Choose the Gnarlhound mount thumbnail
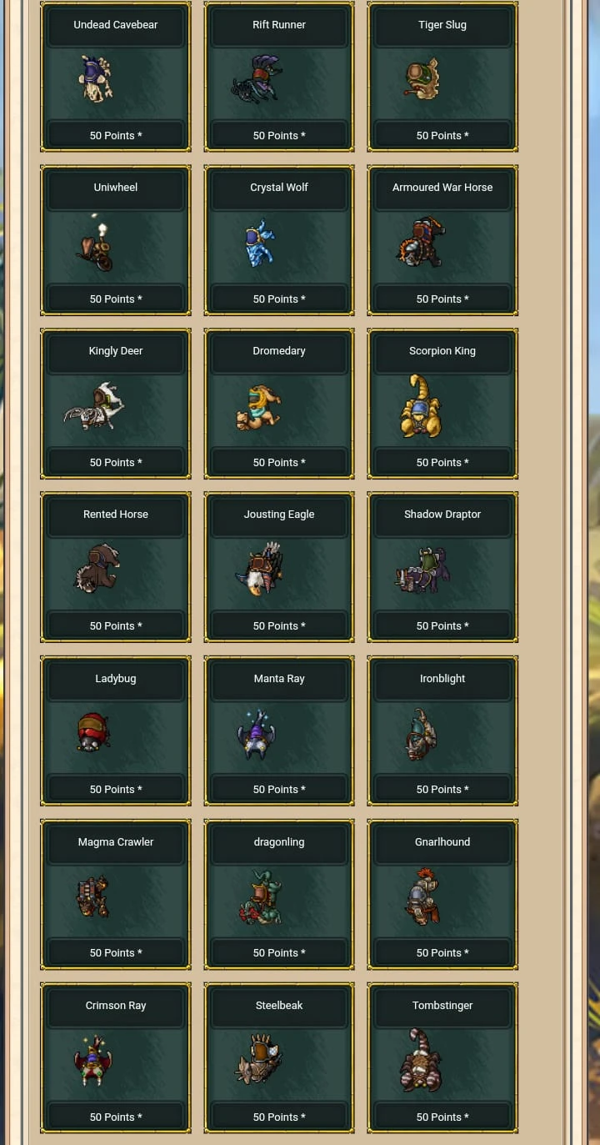 pyautogui.click(x=422, y=896)
